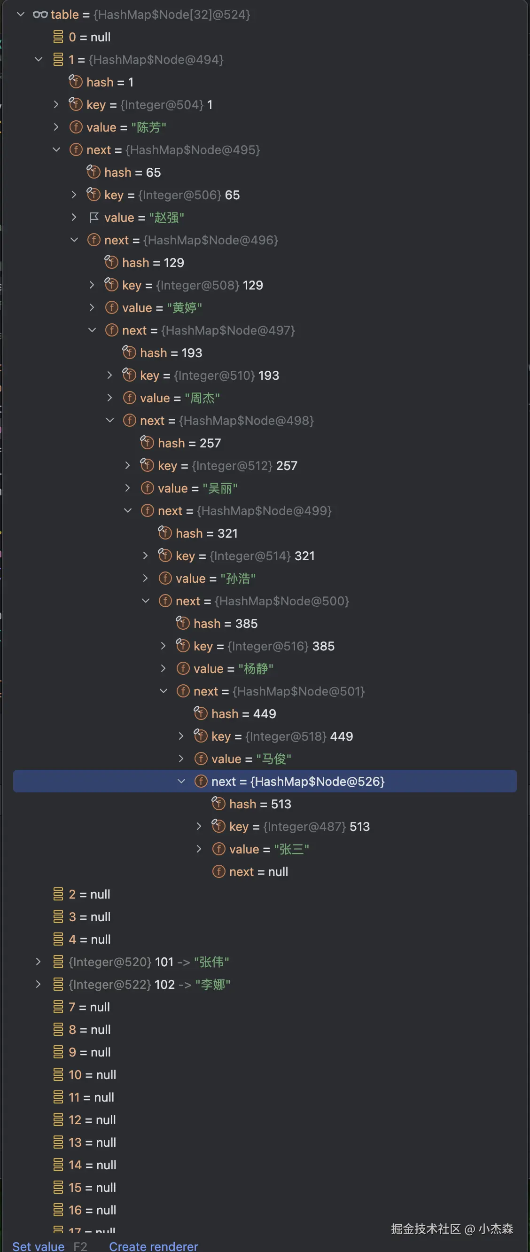
Task: Click the array element icon for index 9
Action: tap(58, 1051)
